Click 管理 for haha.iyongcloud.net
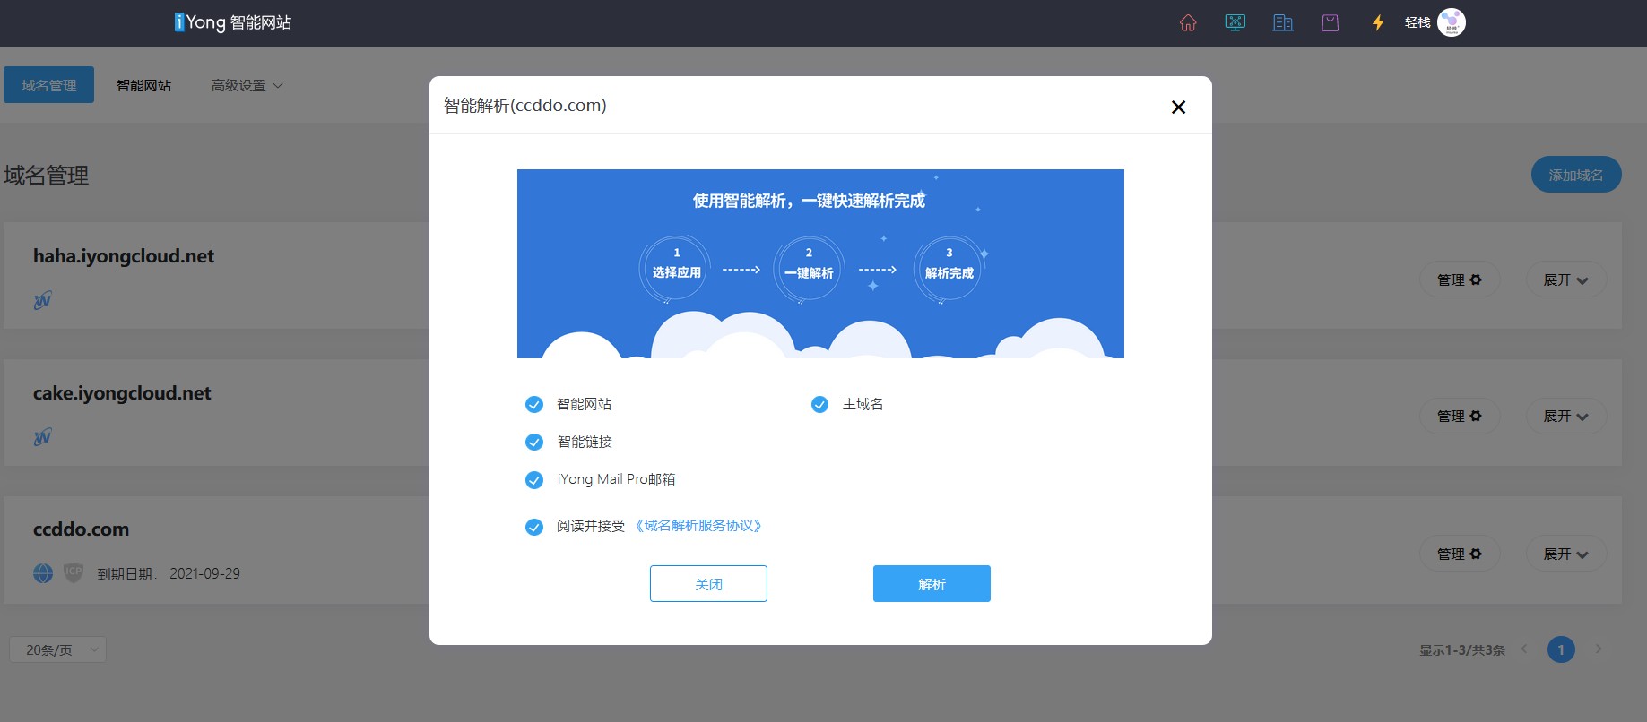1647x722 pixels. click(x=1459, y=279)
